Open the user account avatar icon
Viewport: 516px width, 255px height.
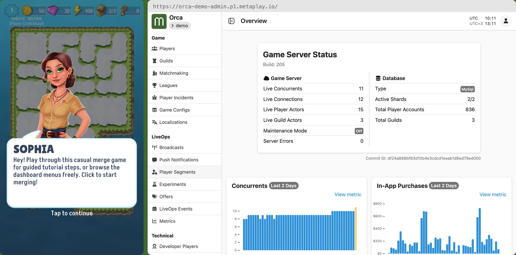[506, 21]
